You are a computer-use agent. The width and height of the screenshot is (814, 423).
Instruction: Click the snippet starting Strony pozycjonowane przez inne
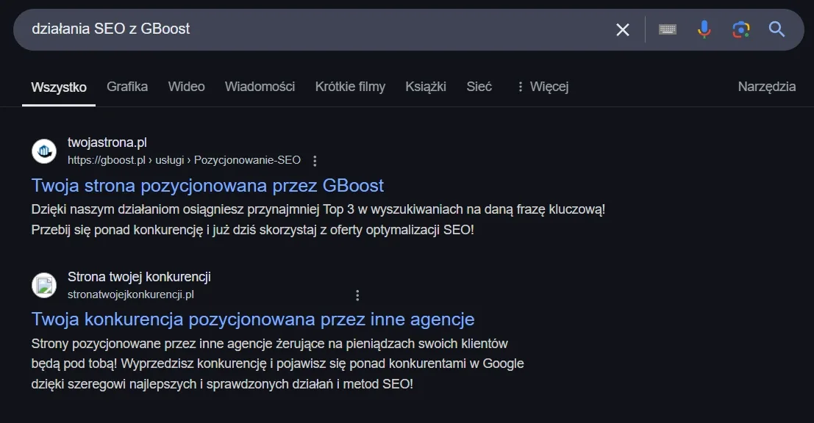click(x=278, y=364)
